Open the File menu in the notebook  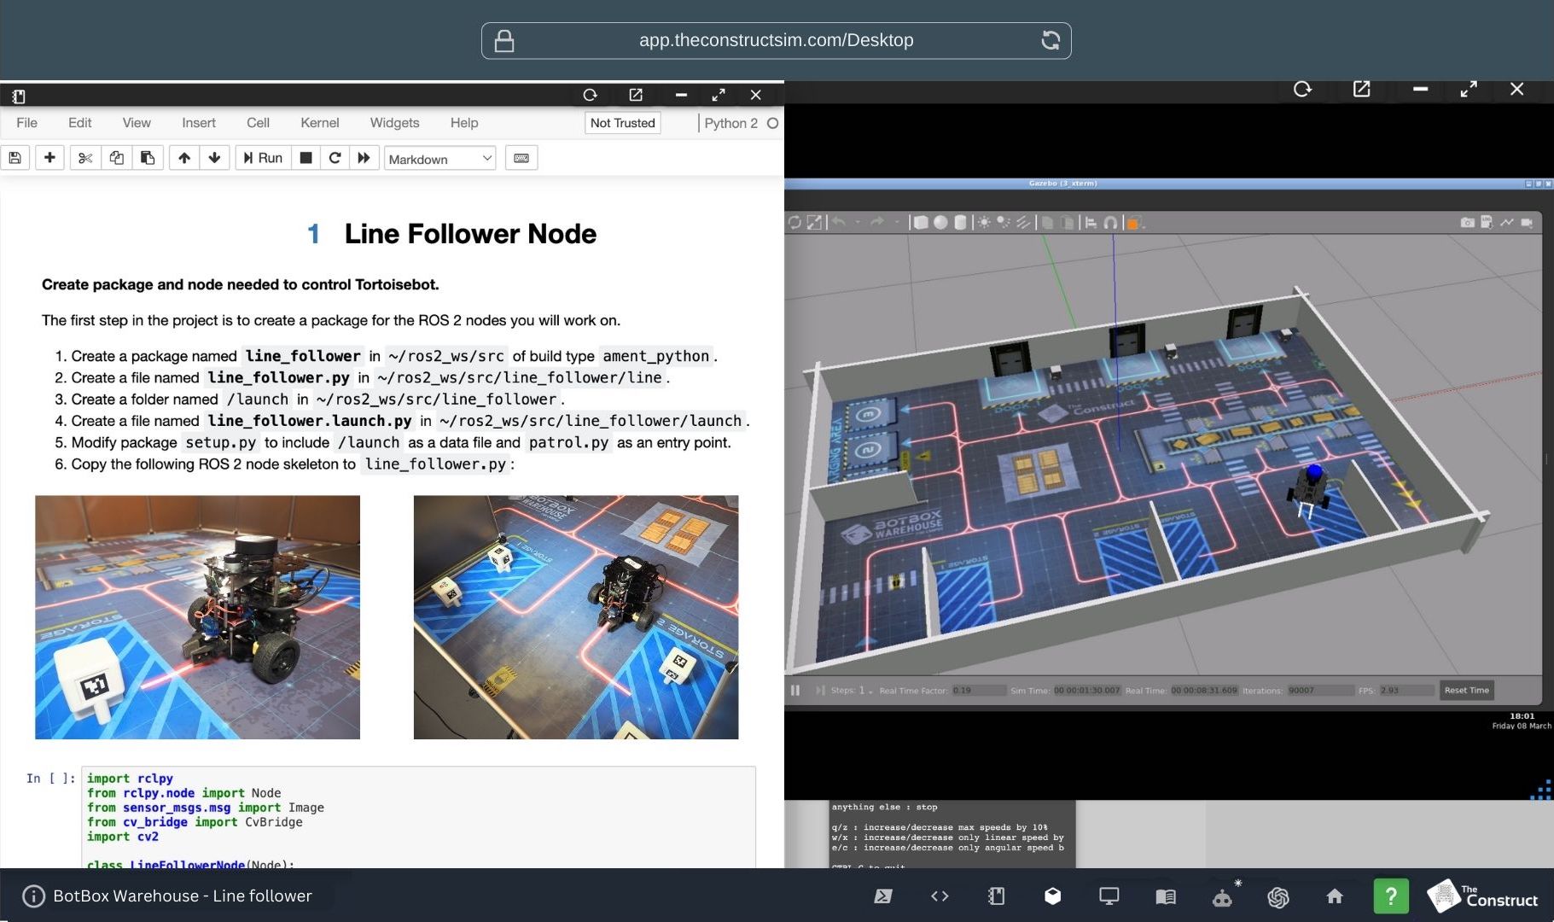coord(26,123)
